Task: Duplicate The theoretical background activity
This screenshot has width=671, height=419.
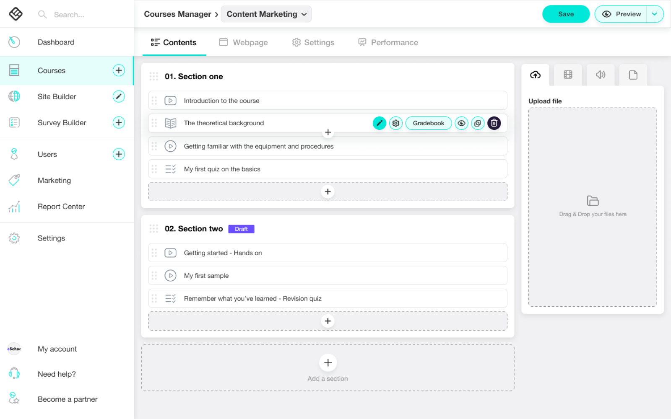Action: pyautogui.click(x=478, y=123)
